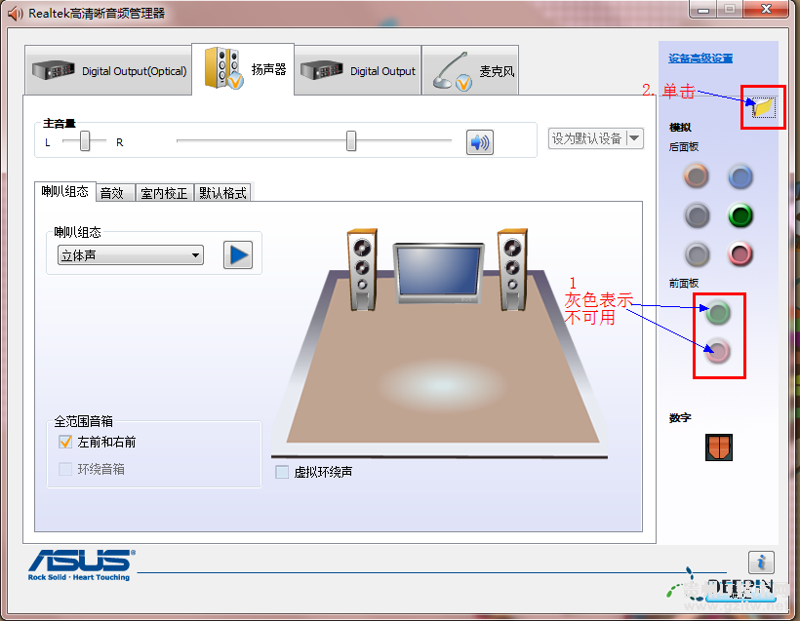
Task: Mute the main volume speaker button
Action: coord(480,142)
